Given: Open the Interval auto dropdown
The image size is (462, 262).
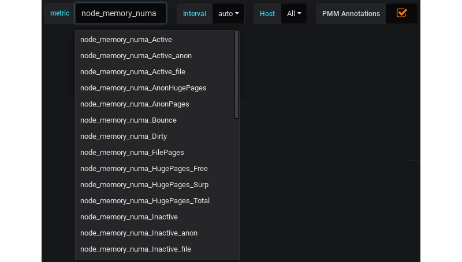Looking at the screenshot, I should pyautogui.click(x=228, y=14).
